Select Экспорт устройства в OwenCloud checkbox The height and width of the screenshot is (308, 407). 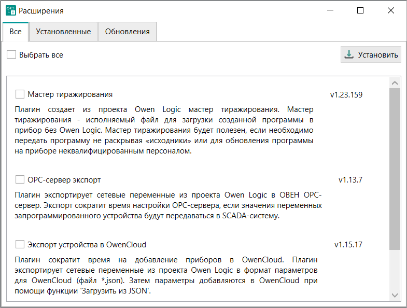click(20, 244)
